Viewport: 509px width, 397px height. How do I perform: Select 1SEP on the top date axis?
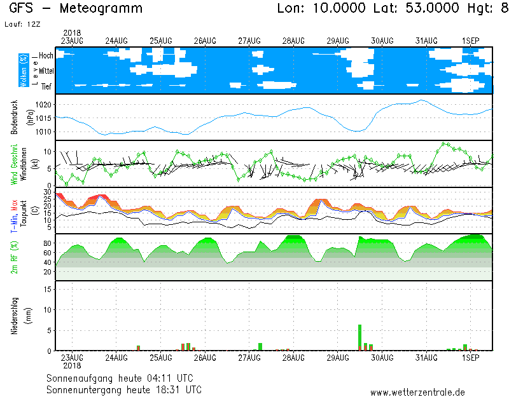point(470,41)
